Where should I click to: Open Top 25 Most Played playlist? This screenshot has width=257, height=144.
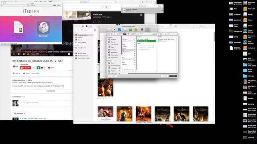(x=84, y=58)
